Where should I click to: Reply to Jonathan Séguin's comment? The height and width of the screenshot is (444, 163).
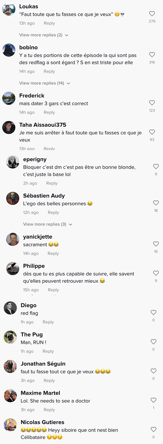coord(49,380)
